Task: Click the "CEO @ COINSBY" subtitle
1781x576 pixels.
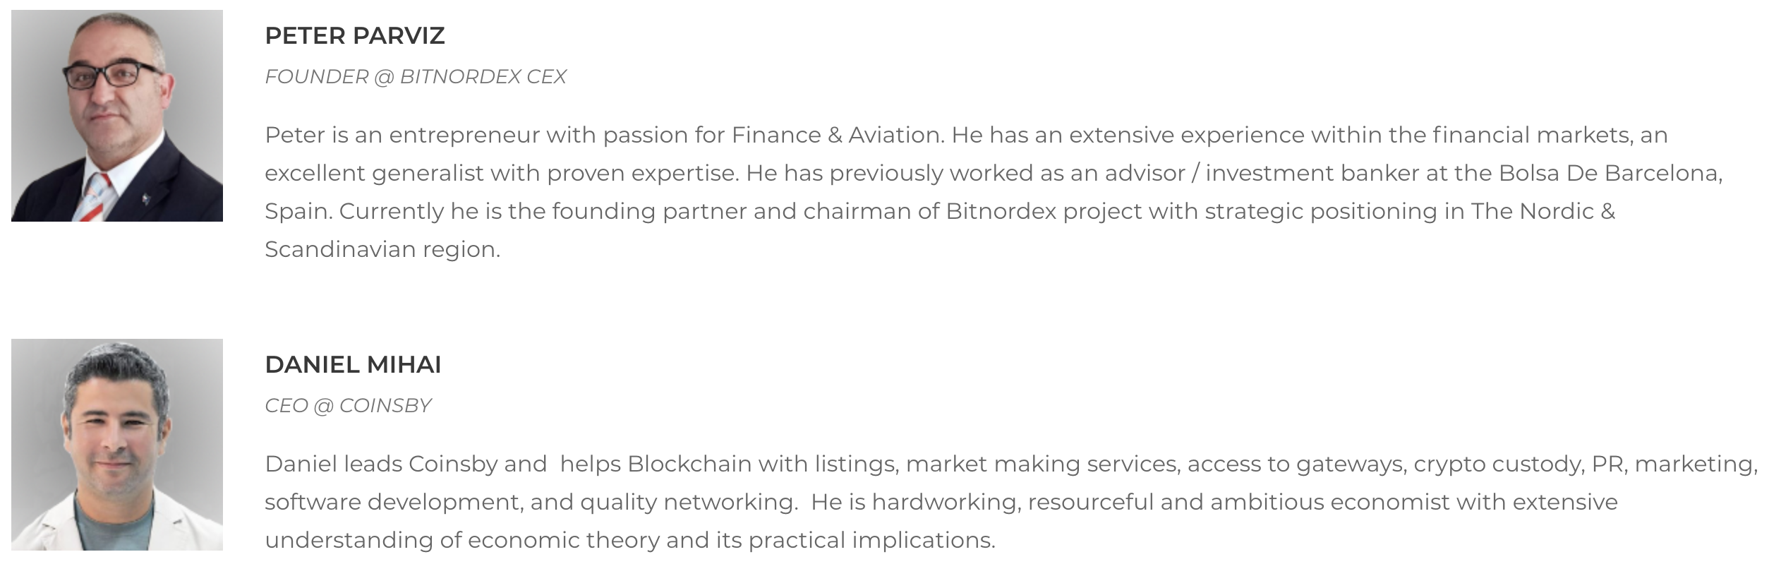Action: tap(348, 406)
